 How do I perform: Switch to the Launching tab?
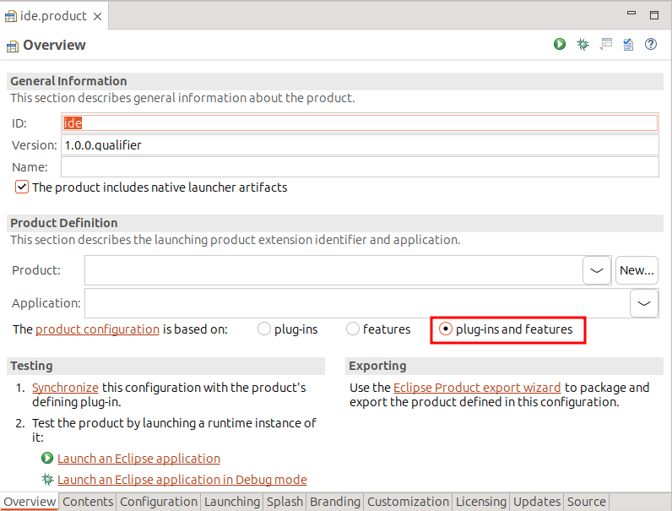pos(232,502)
